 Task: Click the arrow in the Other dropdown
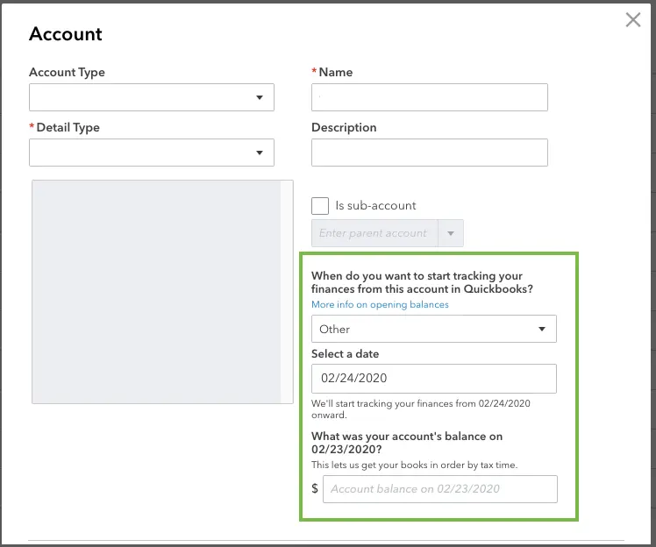542,329
